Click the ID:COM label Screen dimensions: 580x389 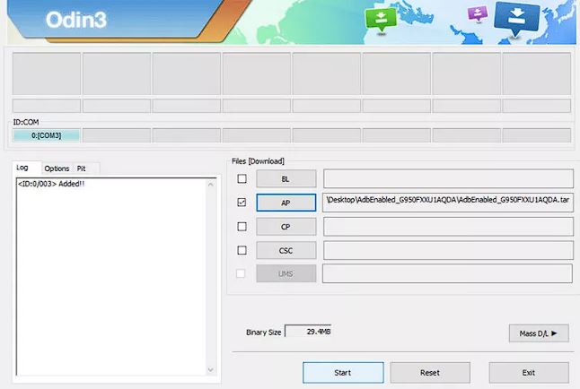pyautogui.click(x=26, y=122)
